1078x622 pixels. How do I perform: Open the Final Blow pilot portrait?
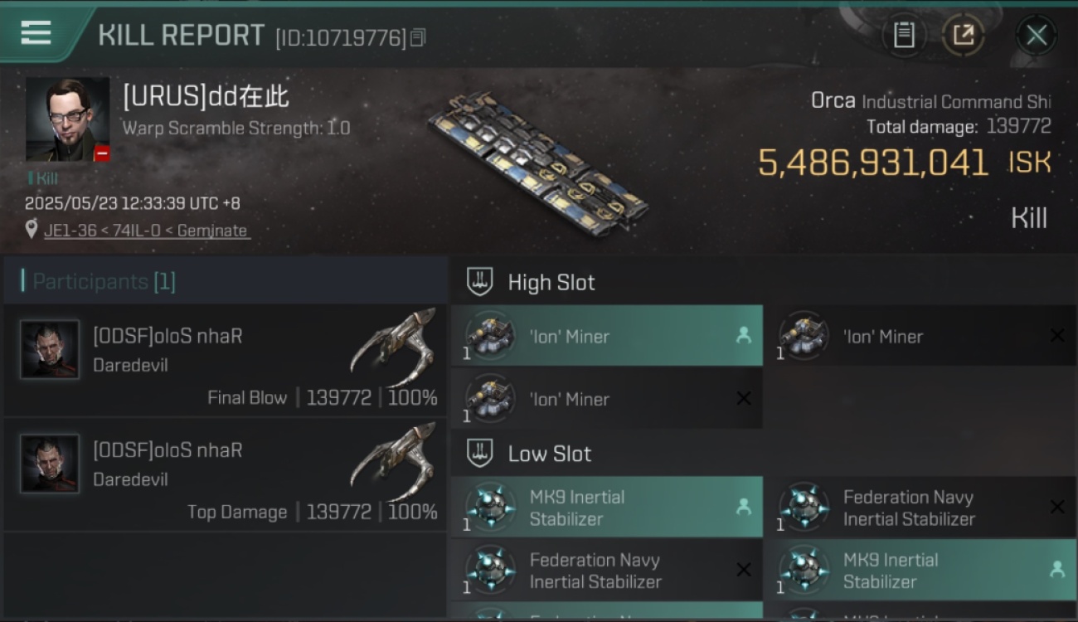[x=50, y=350]
